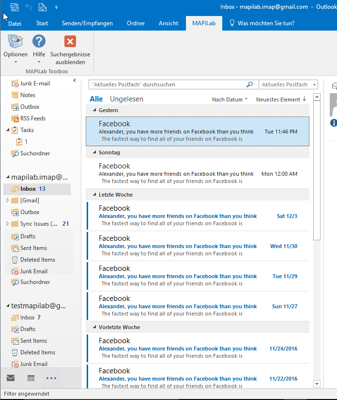The height and width of the screenshot is (400, 337).
Task: Switch to Calendar view icon
Action: click(x=31, y=378)
